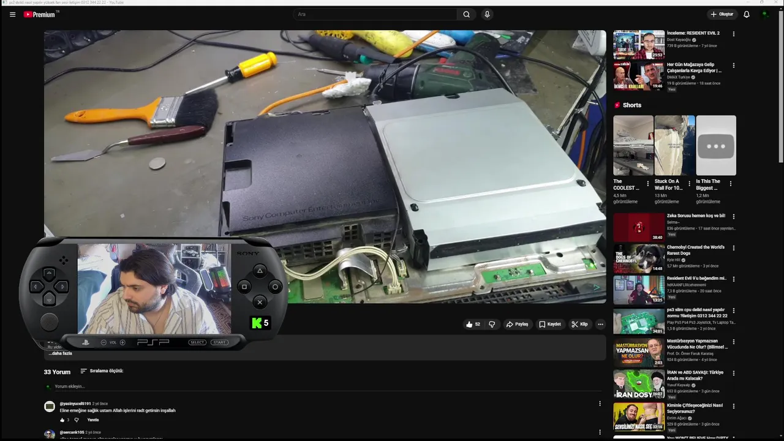Create a clip with 'Klip' button

tap(579, 324)
